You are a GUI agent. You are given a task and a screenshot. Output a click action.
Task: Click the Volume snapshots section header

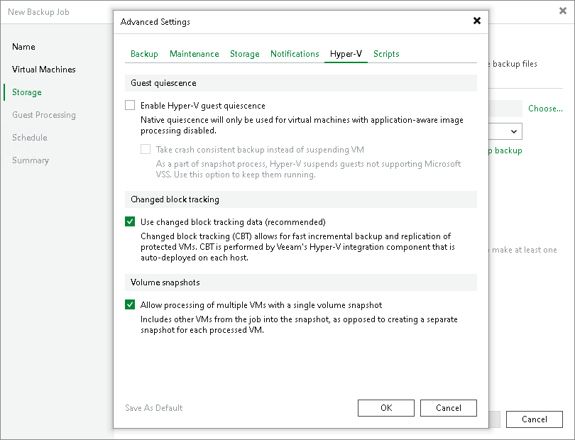pos(301,282)
